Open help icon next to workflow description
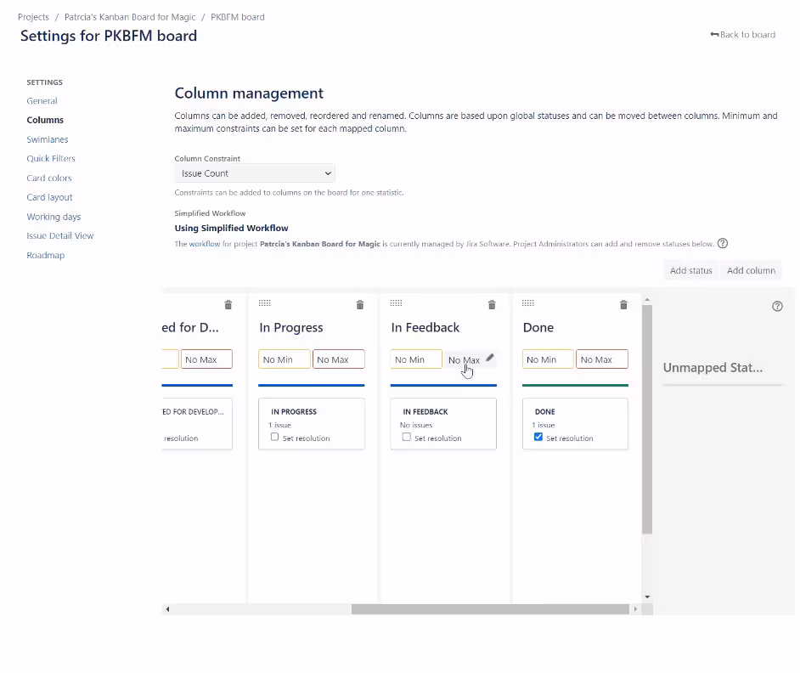 coord(723,243)
